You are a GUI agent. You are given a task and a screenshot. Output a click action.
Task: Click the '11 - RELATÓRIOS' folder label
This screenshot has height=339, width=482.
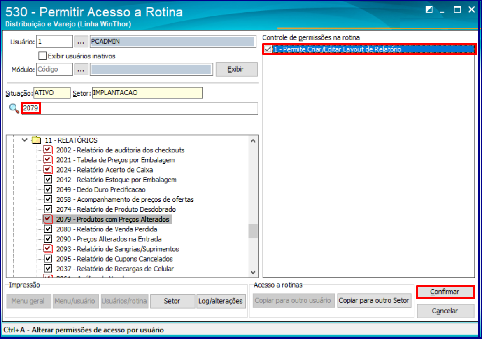71,140
